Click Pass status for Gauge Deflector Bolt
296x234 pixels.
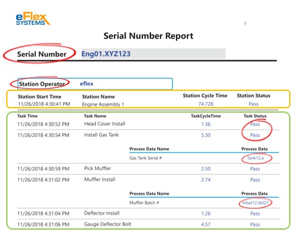pos(255,225)
